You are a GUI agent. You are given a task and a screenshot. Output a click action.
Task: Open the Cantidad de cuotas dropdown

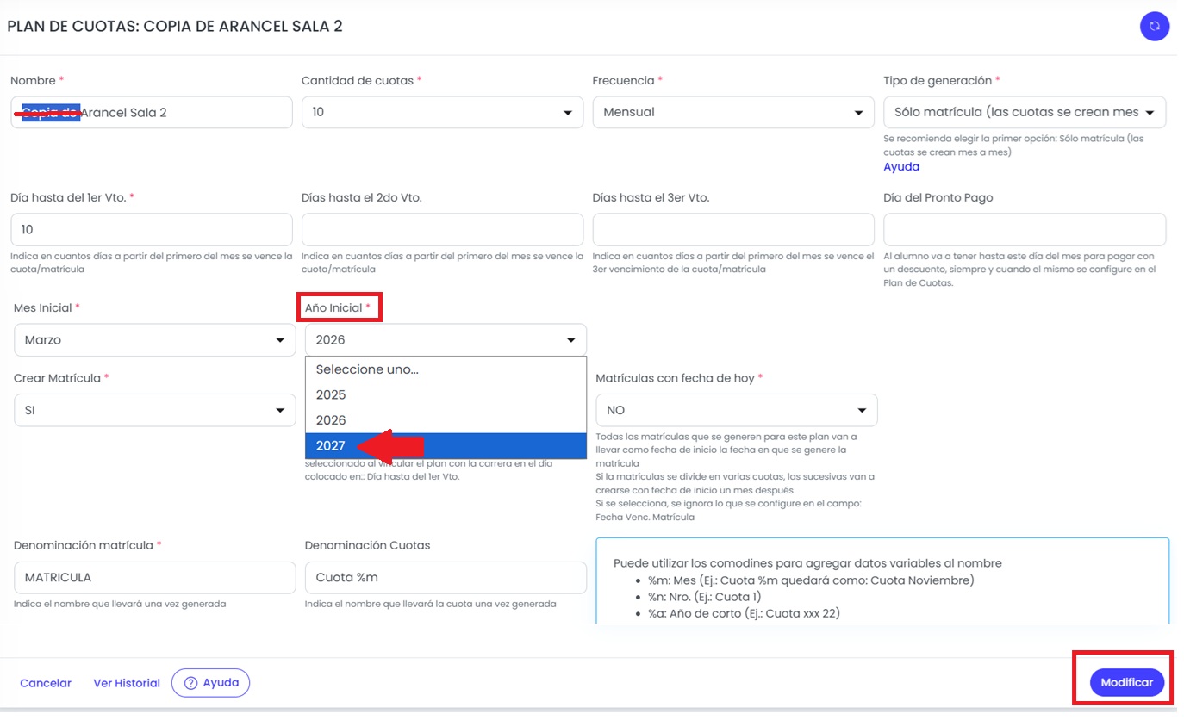pyautogui.click(x=442, y=112)
